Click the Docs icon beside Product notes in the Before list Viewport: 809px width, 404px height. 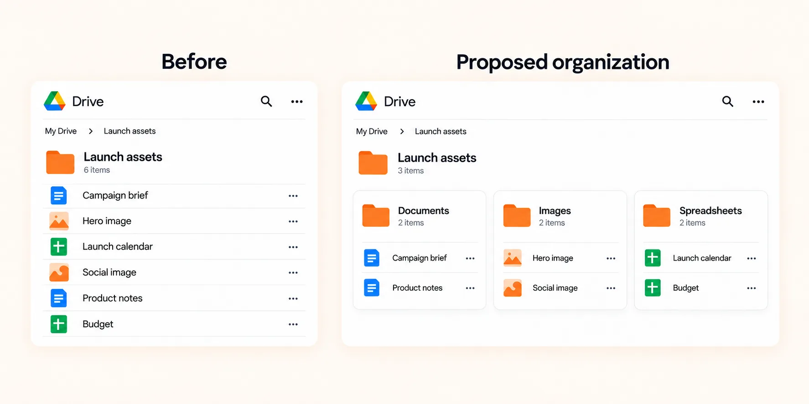click(x=58, y=298)
